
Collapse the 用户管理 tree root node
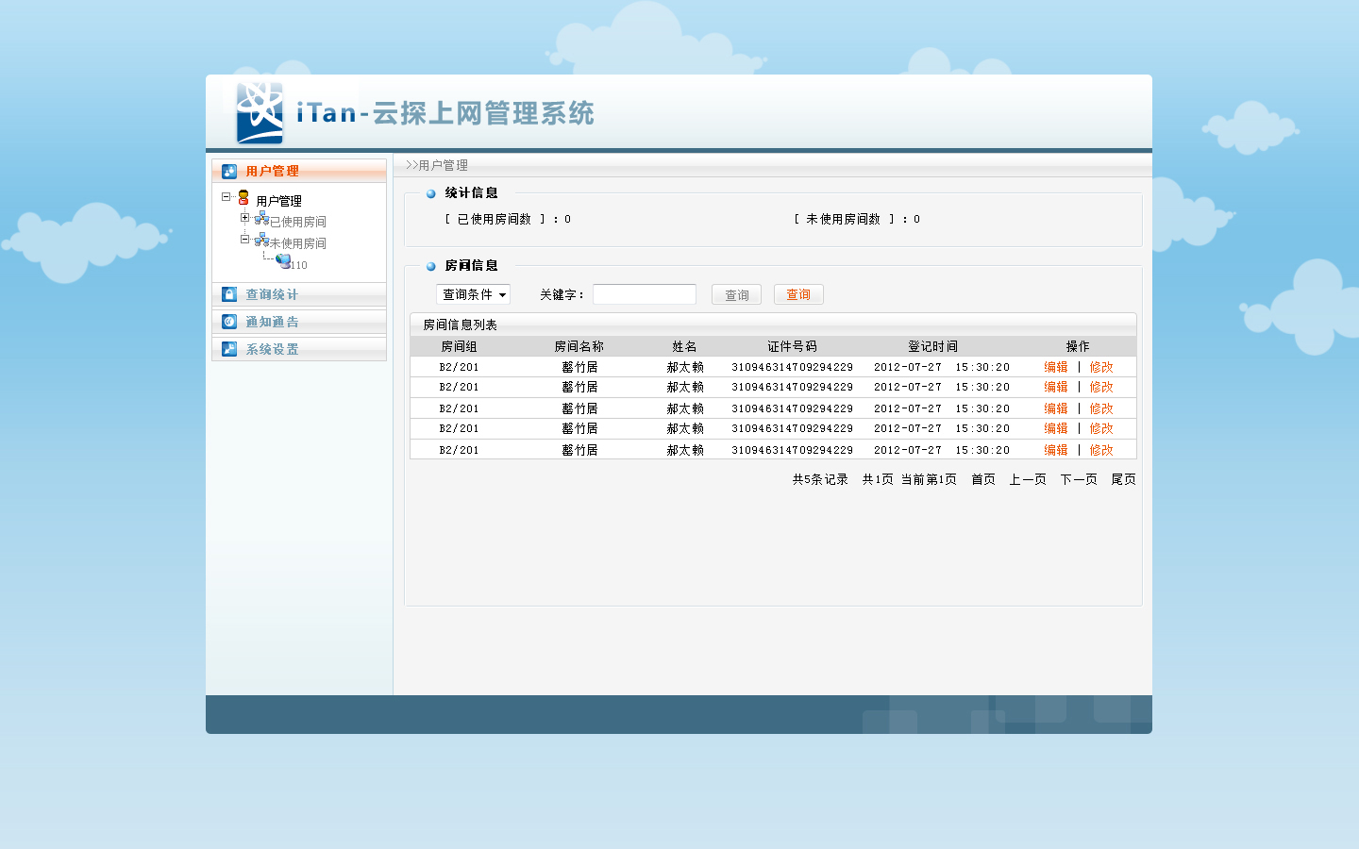click(x=226, y=197)
